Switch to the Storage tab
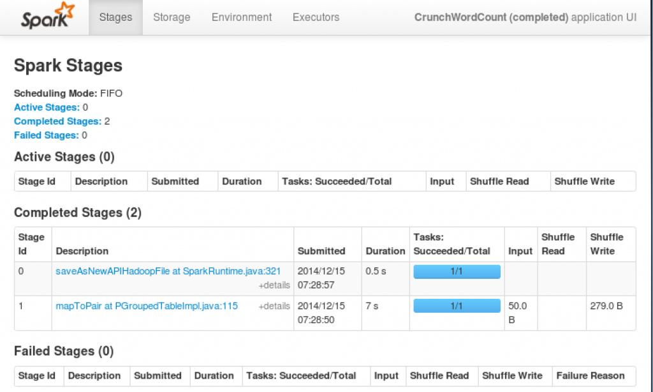The height and width of the screenshot is (392, 653). [x=172, y=17]
